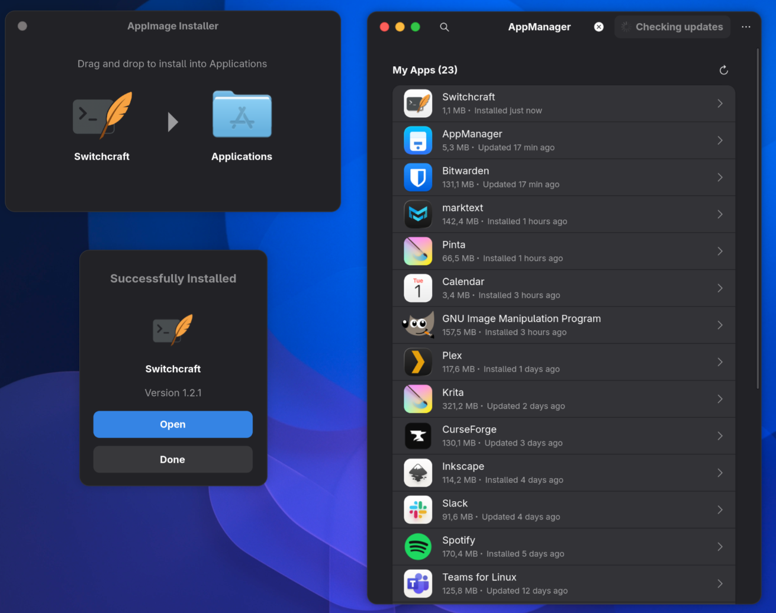Click the Krita app icon
The width and height of the screenshot is (776, 613).
tap(418, 399)
